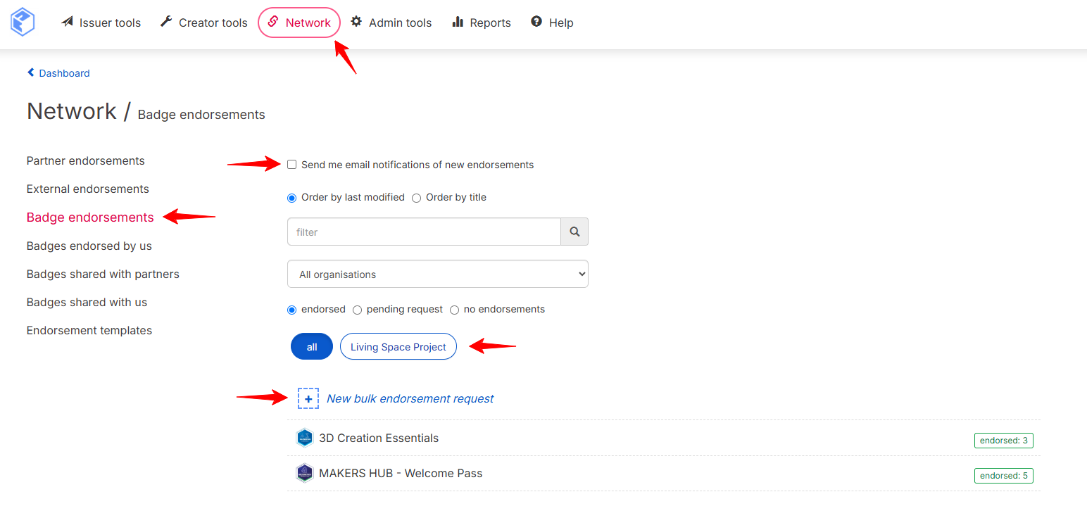Click the 3D Creation Essentials badge icon
Screen dimensions: 1087x518
click(x=304, y=438)
